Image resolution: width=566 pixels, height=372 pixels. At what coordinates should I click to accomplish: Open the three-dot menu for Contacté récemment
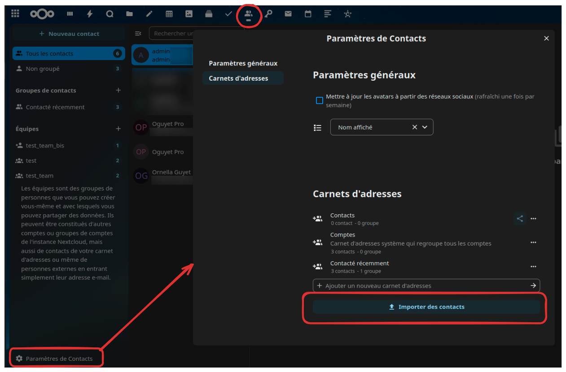(x=533, y=266)
